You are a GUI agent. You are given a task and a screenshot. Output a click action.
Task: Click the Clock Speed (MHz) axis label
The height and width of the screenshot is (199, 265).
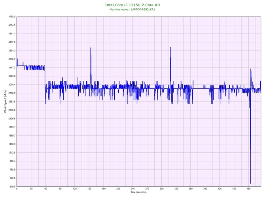pos(5,102)
